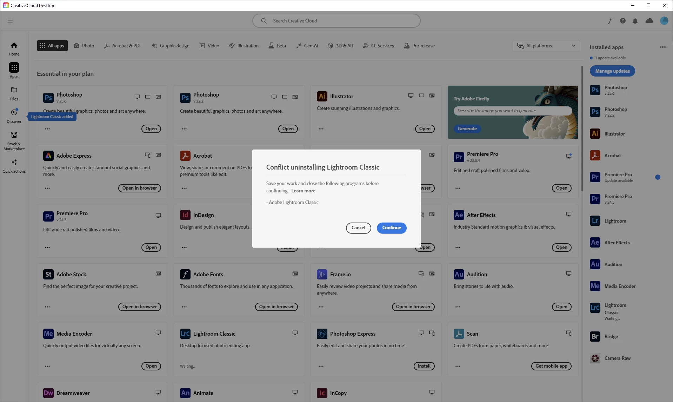Viewport: 673px width, 402px height.
Task: Open Quick actions panel
Action: coord(14,166)
